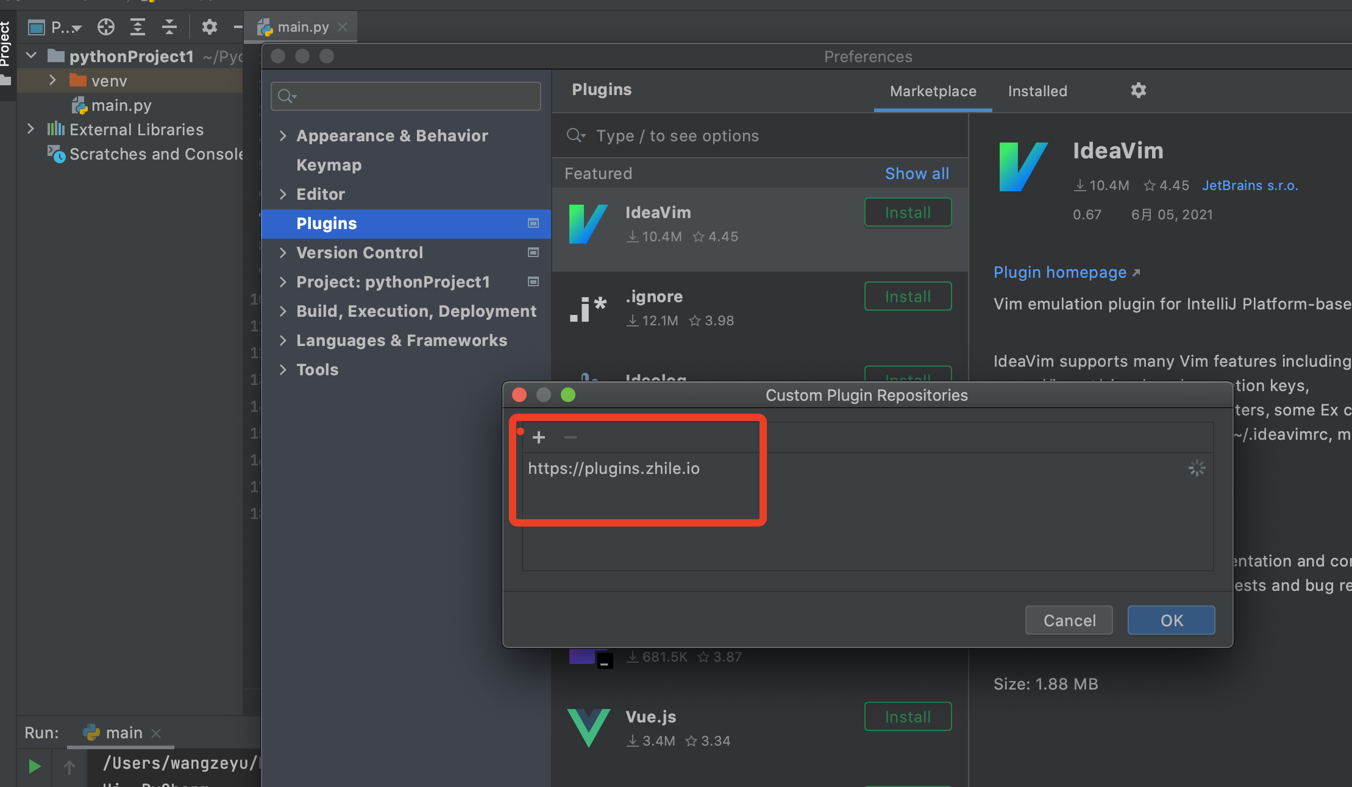Click the collapse all icon in Project toolbar

click(x=169, y=27)
